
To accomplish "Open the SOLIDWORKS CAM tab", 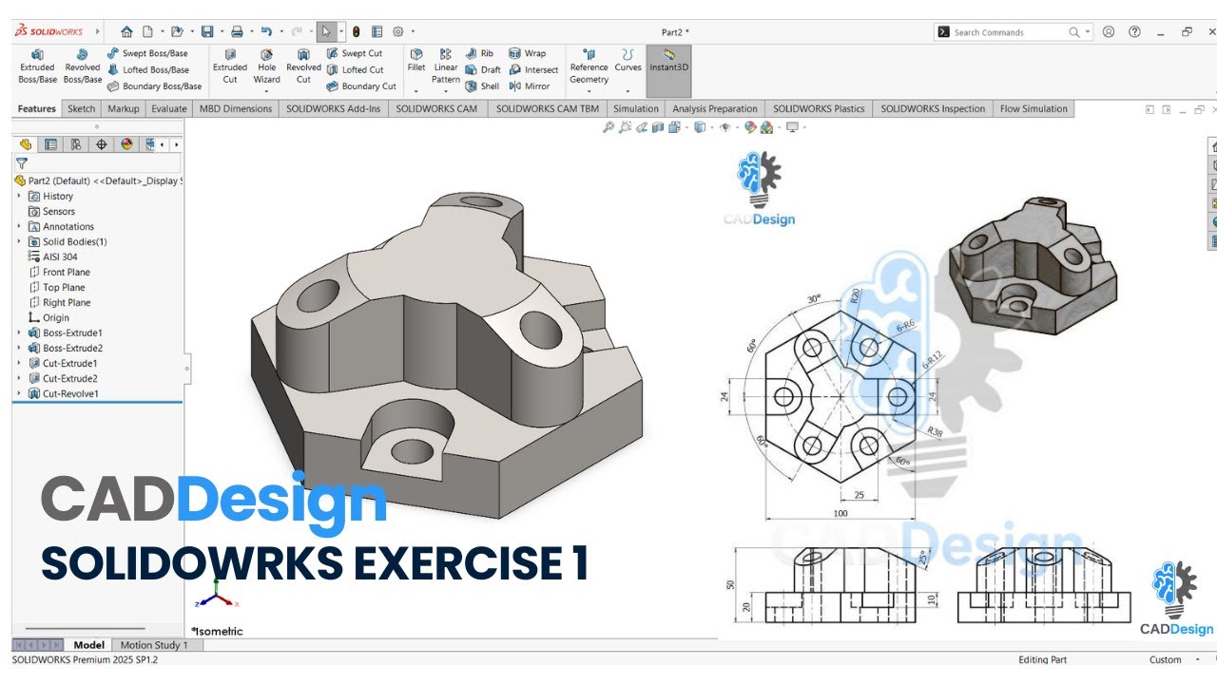I will click(x=436, y=108).
